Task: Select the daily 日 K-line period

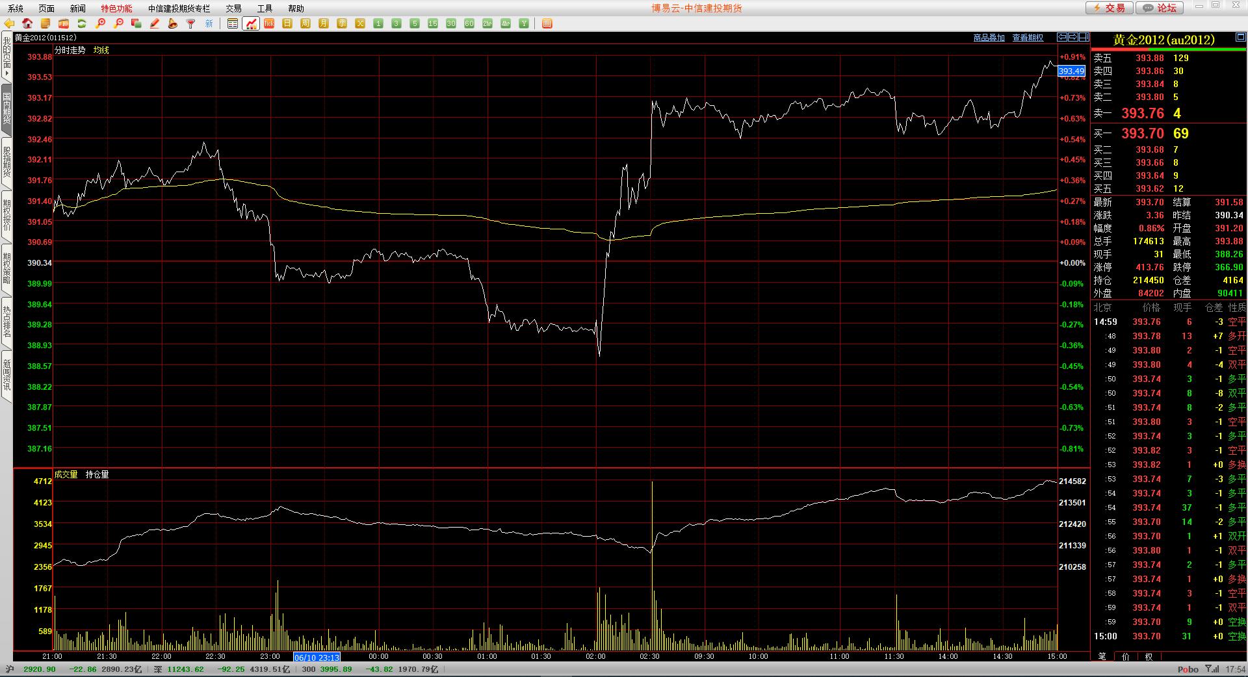Action: tap(287, 23)
